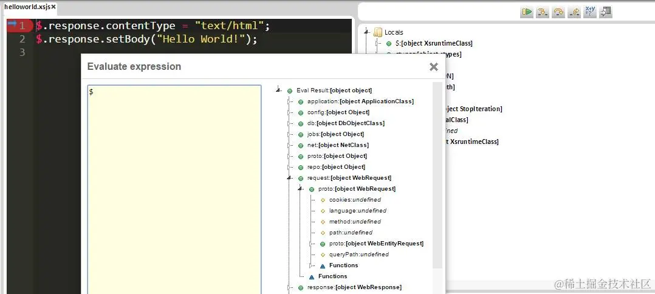The image size is (655, 294).
Task: Close the helloworld.xsjs tab with its x
Action: [x=53, y=7]
